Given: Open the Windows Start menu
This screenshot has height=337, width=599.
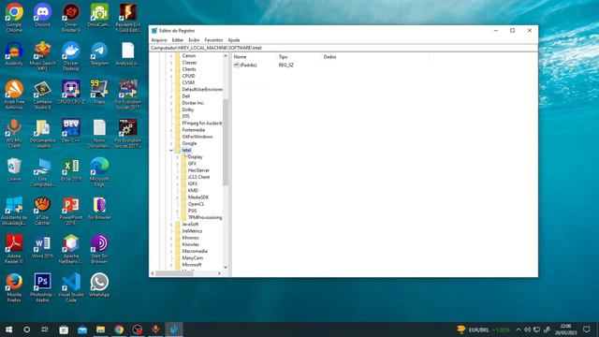Looking at the screenshot, I should point(8,330).
